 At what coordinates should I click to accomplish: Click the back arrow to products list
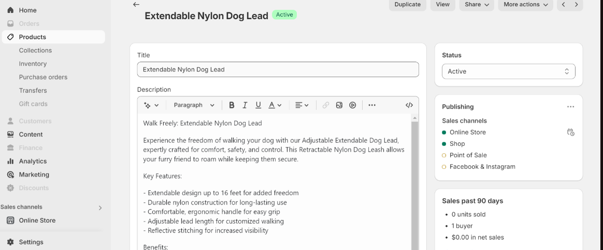point(136,5)
